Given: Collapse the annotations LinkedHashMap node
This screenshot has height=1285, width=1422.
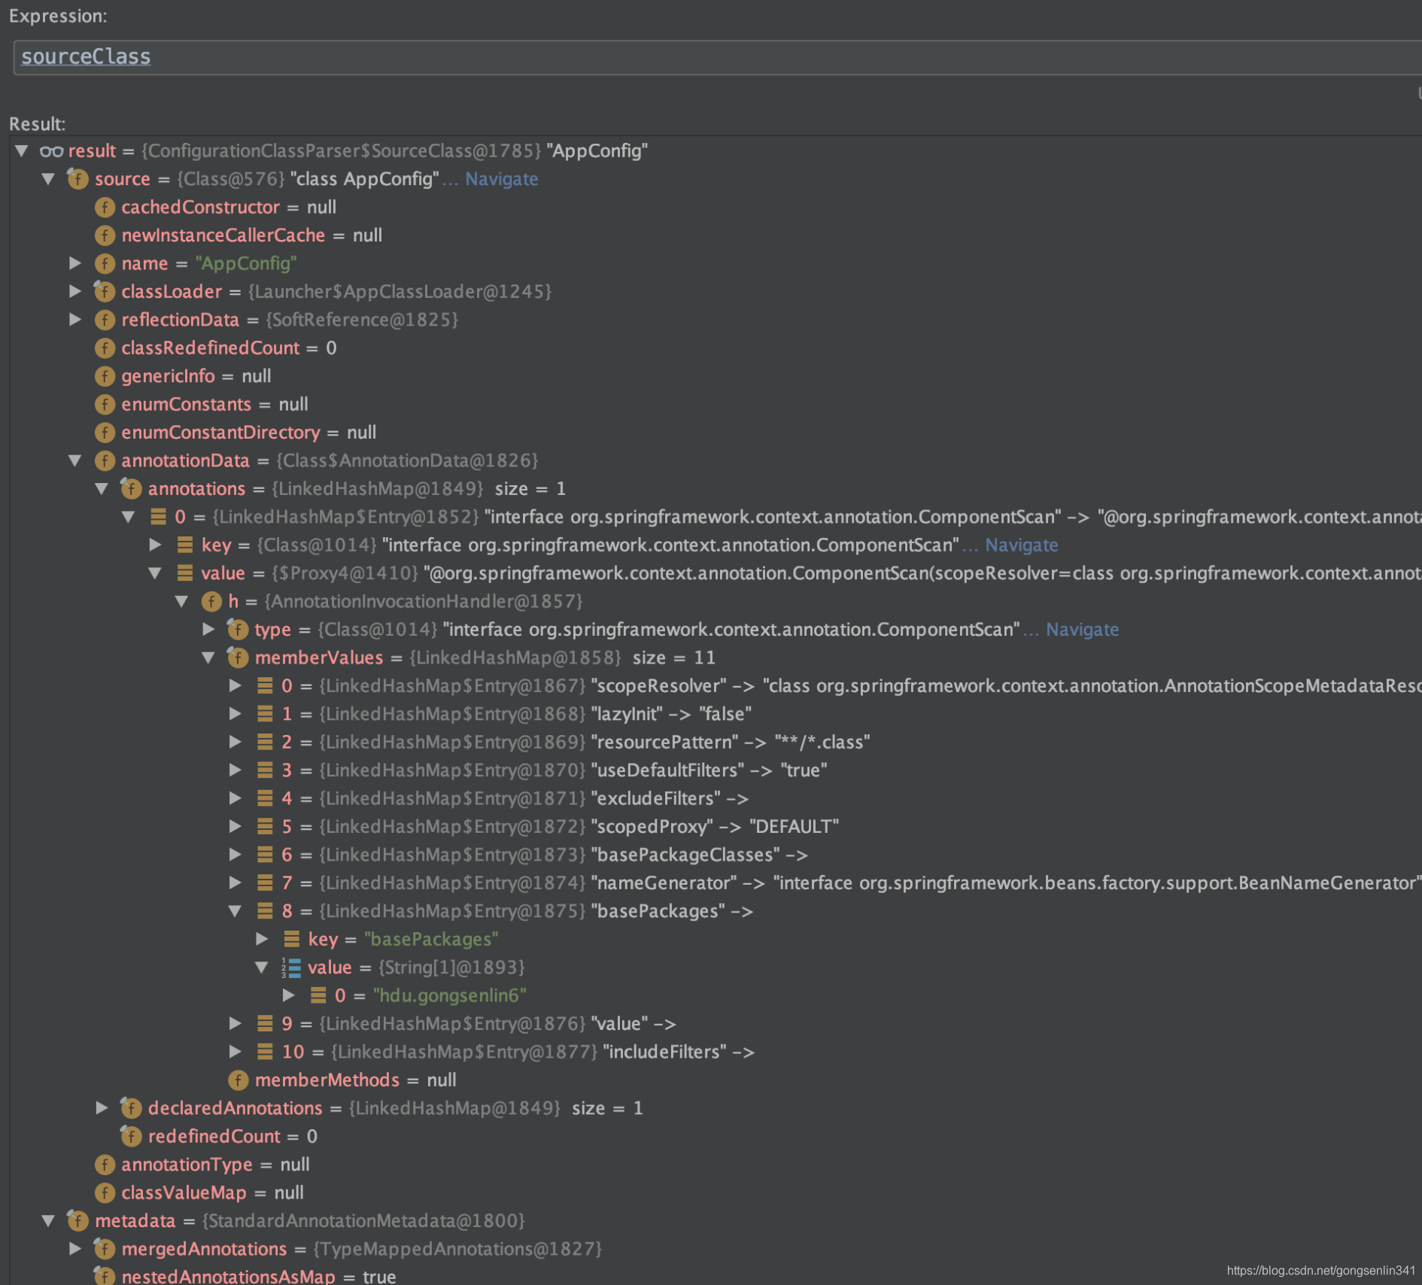Looking at the screenshot, I should point(102,489).
